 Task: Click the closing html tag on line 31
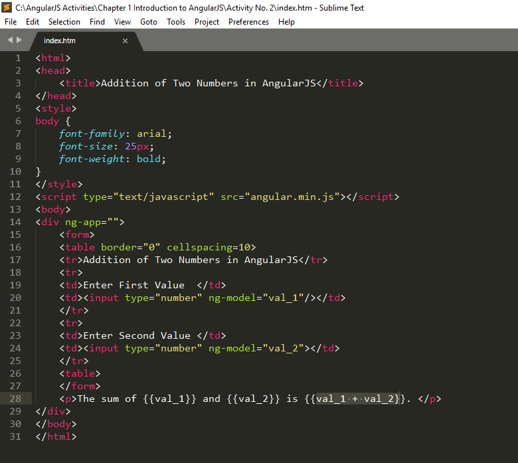[x=56, y=436]
